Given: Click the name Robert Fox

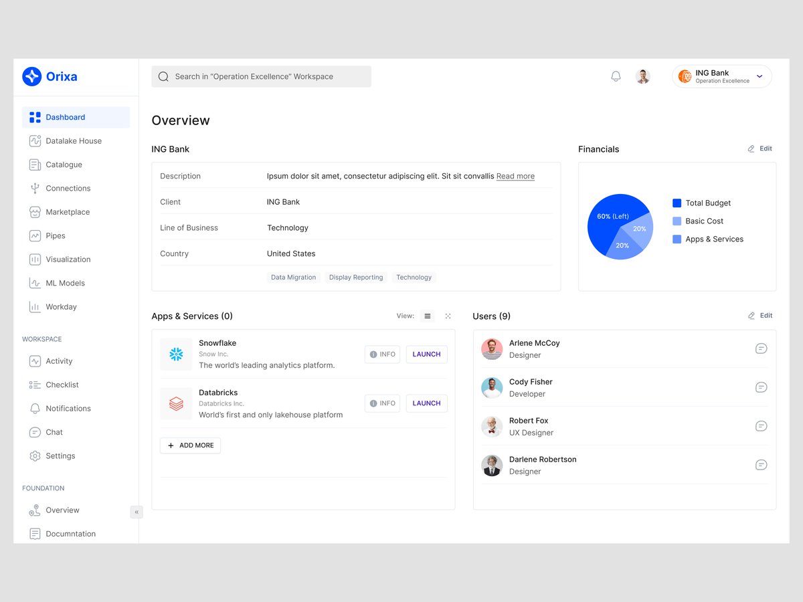Looking at the screenshot, I should pos(529,421).
